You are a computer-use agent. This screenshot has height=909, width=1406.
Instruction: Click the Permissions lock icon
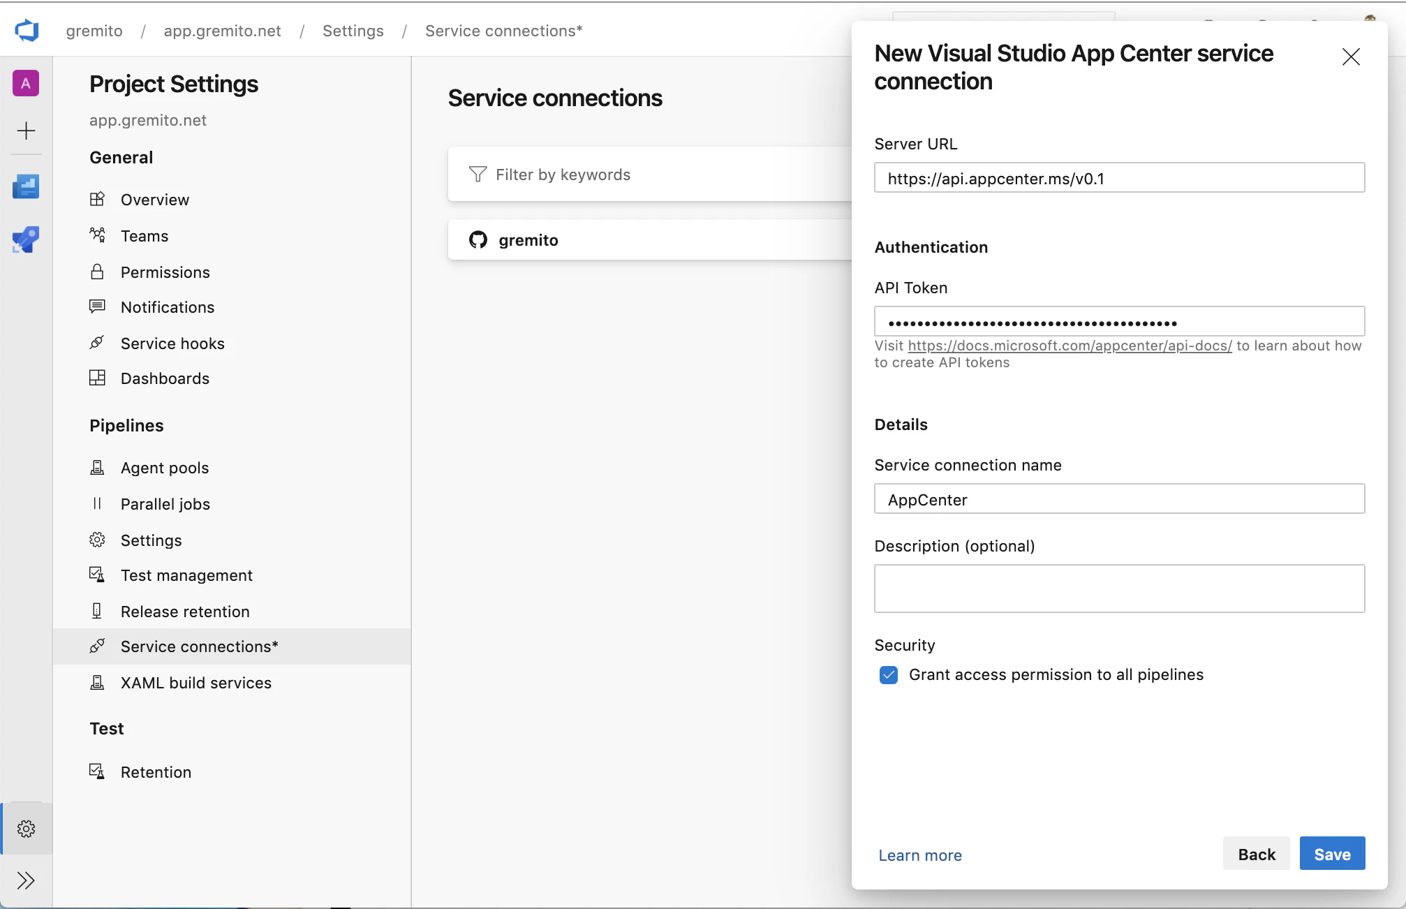pos(97,272)
